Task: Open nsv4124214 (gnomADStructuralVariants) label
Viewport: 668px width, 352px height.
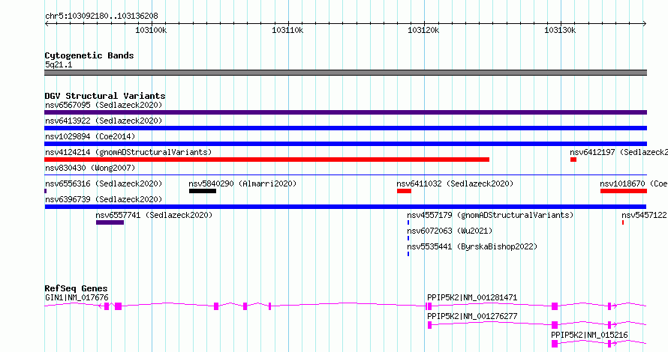Action: (128, 152)
